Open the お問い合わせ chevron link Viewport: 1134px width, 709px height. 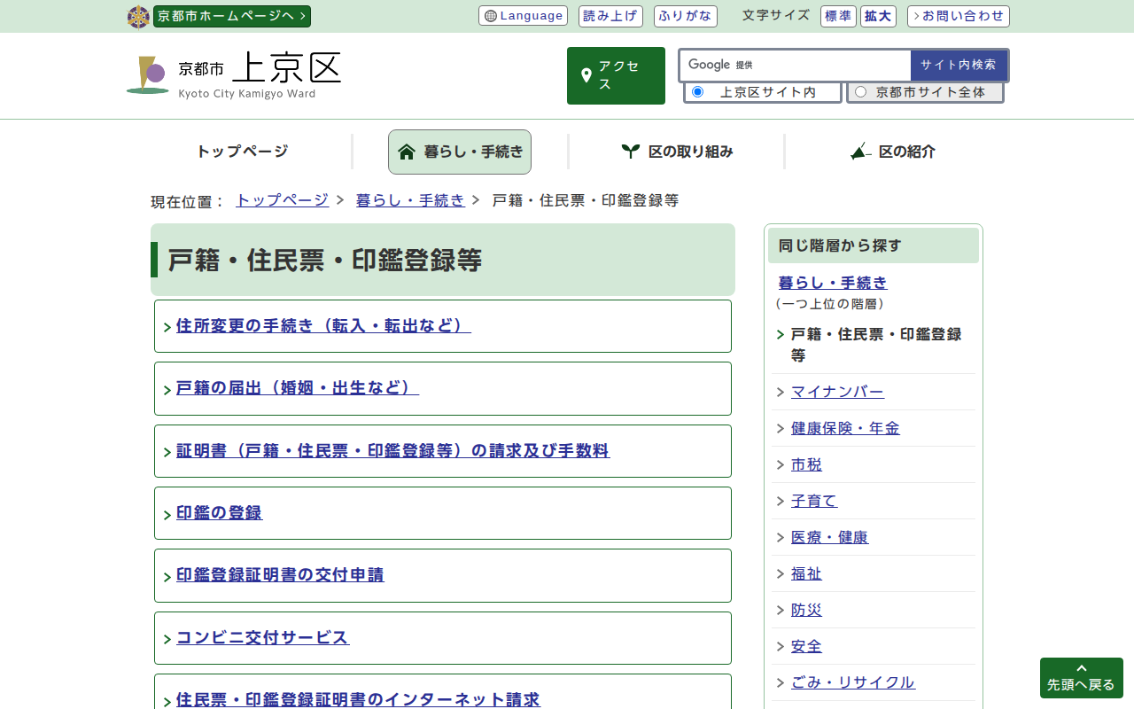[x=958, y=16]
